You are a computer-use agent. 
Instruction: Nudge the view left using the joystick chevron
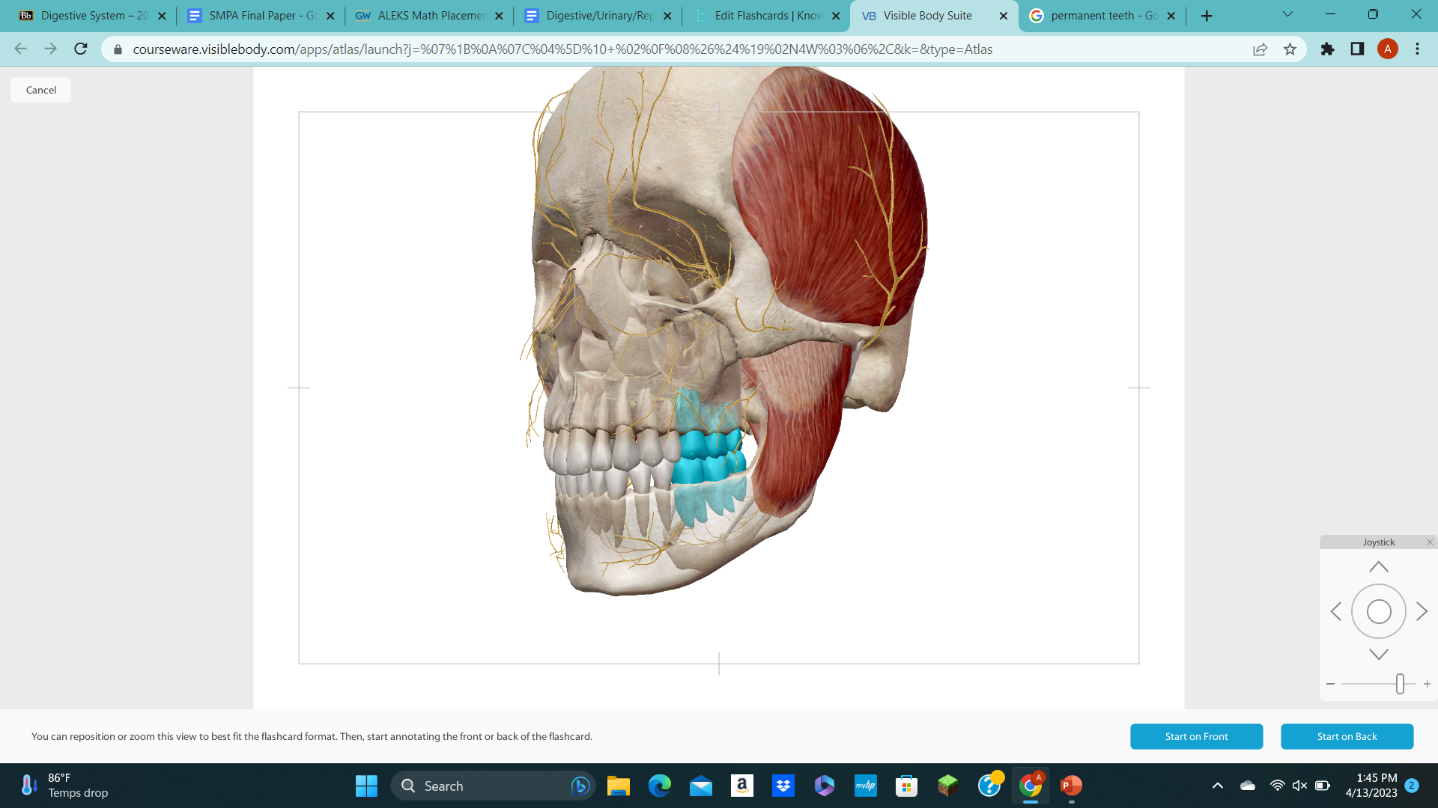[1336, 611]
